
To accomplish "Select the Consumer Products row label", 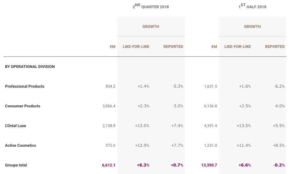I will [x=23, y=106].
